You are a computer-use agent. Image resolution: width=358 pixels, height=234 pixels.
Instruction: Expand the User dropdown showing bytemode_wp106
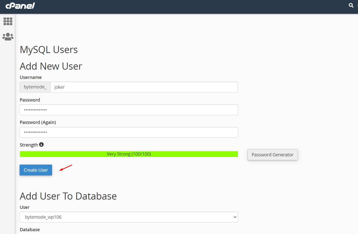click(128, 217)
